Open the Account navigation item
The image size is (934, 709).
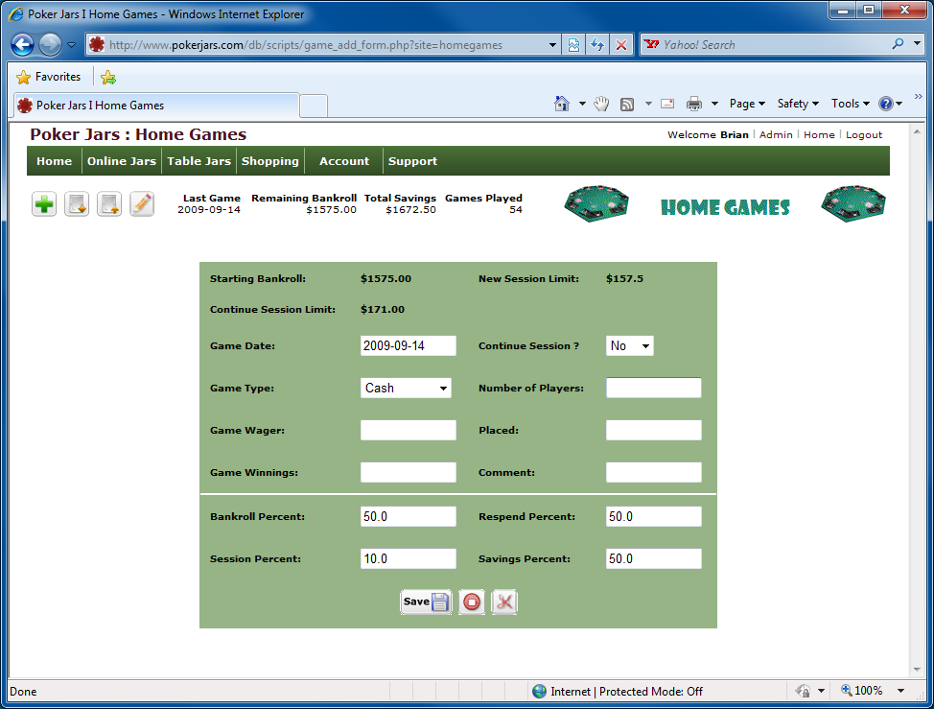(x=344, y=161)
